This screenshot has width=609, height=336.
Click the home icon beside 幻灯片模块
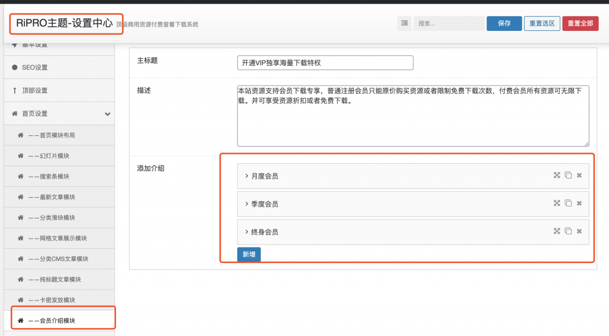pos(21,156)
